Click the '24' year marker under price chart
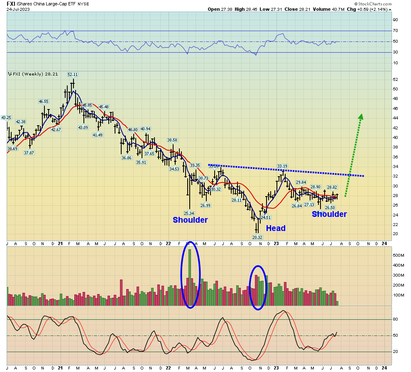The height and width of the screenshot is (372, 411). pyautogui.click(x=384, y=243)
